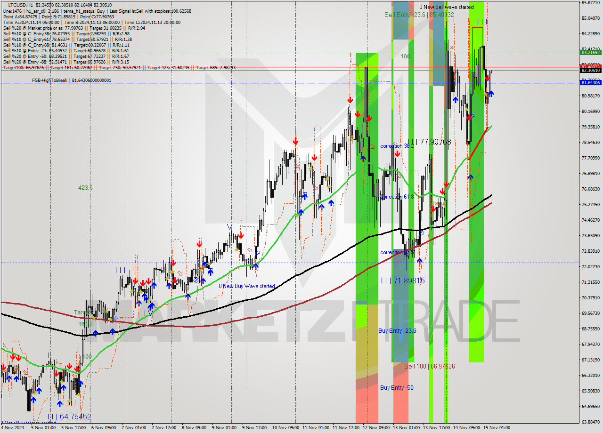Screen dimensions: 603x433
Task: Click the 85.04030 price axis value
Action: pos(591,18)
